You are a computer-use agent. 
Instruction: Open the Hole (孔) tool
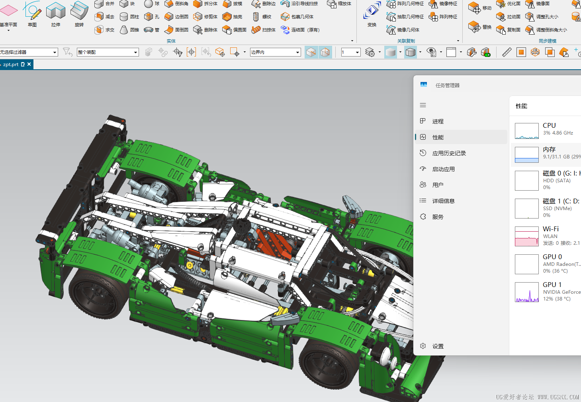tap(152, 17)
